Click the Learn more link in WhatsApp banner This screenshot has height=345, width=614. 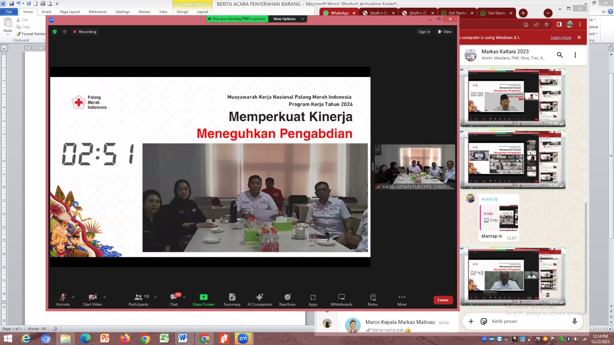coord(561,38)
